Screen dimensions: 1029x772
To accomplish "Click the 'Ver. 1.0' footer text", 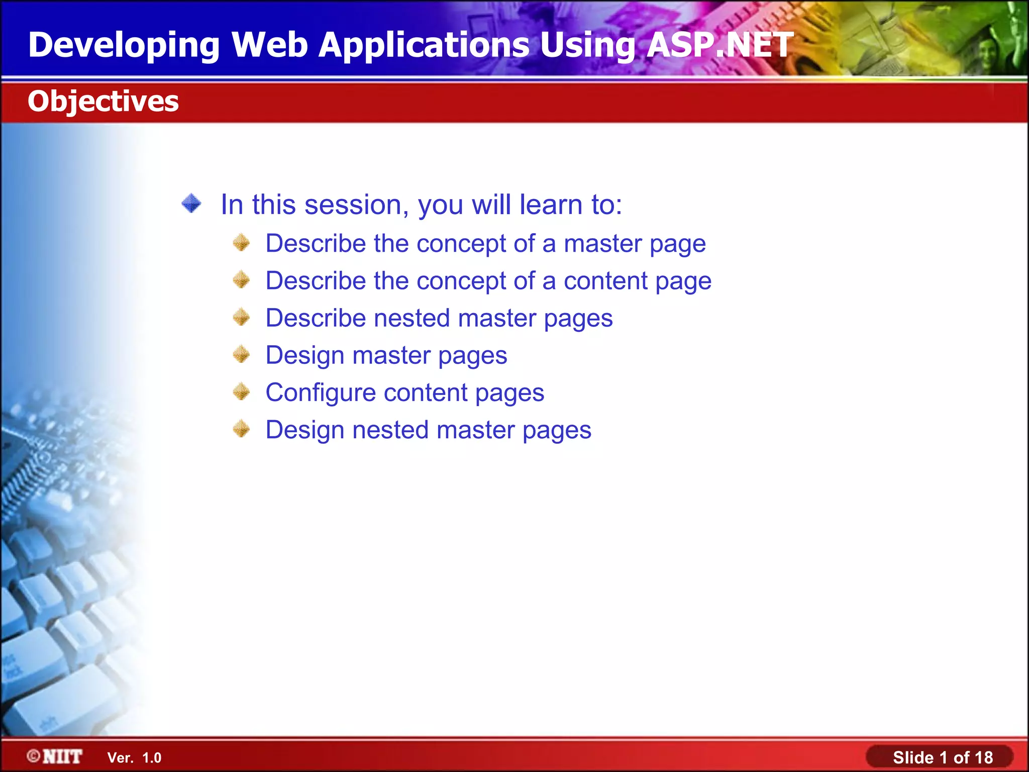I will point(134,757).
